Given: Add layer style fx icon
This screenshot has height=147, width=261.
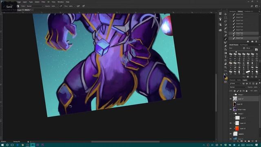Looking at the screenshot, I should [238, 141].
